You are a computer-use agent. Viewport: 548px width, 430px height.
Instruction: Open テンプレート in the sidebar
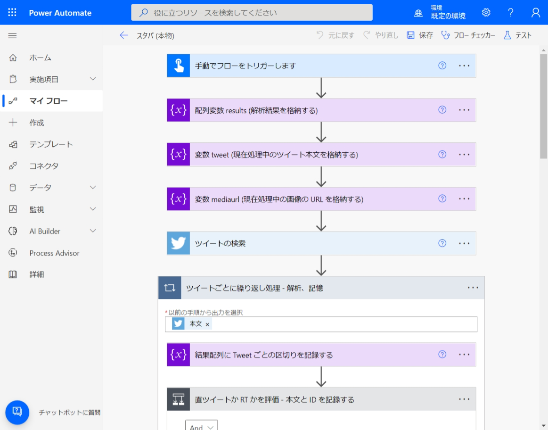[x=51, y=144]
